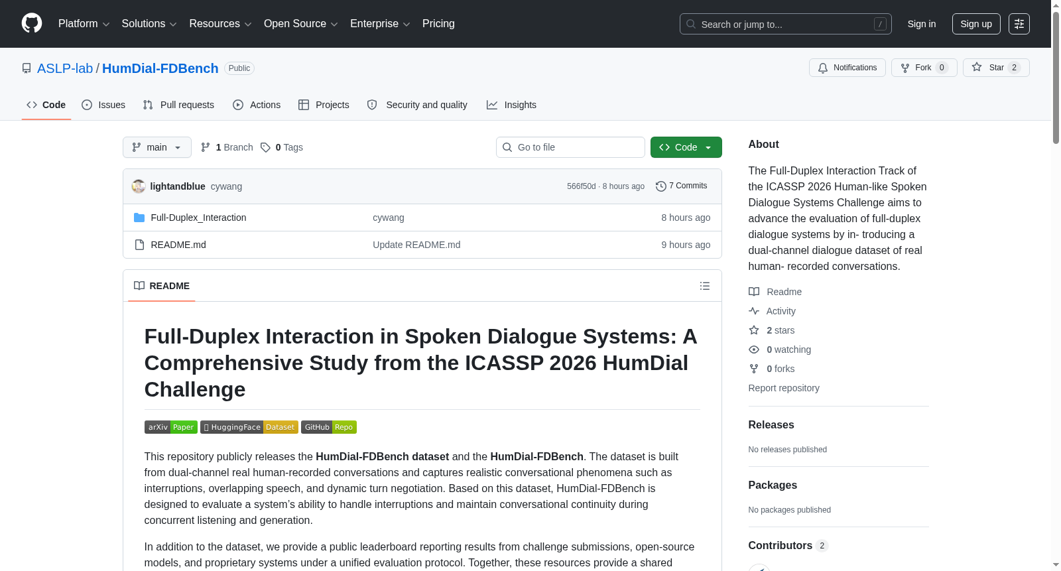Click the book icon next to Readme
Viewport: 1061px width, 571px height.
click(754, 292)
